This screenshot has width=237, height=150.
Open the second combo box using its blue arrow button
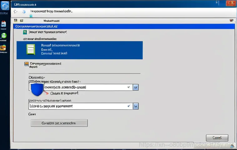tap(136, 106)
